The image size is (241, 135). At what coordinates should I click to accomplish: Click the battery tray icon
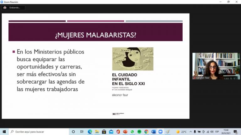click(199, 132)
